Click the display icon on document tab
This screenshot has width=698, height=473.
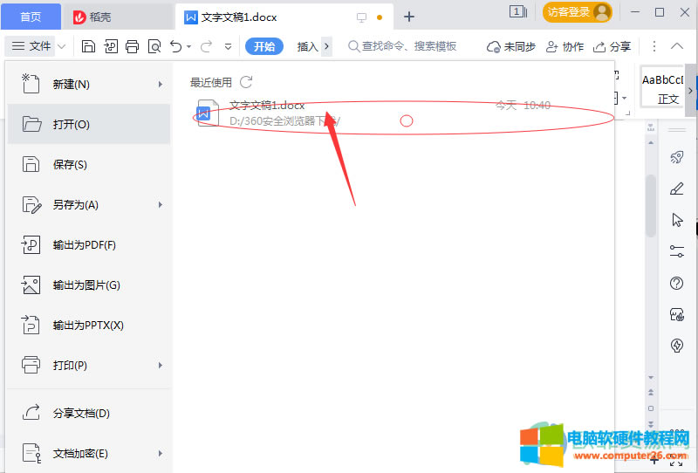pos(361,17)
